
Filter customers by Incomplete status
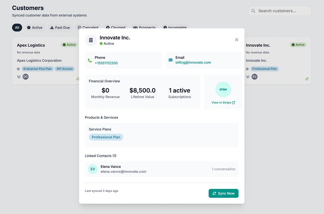coord(175,27)
